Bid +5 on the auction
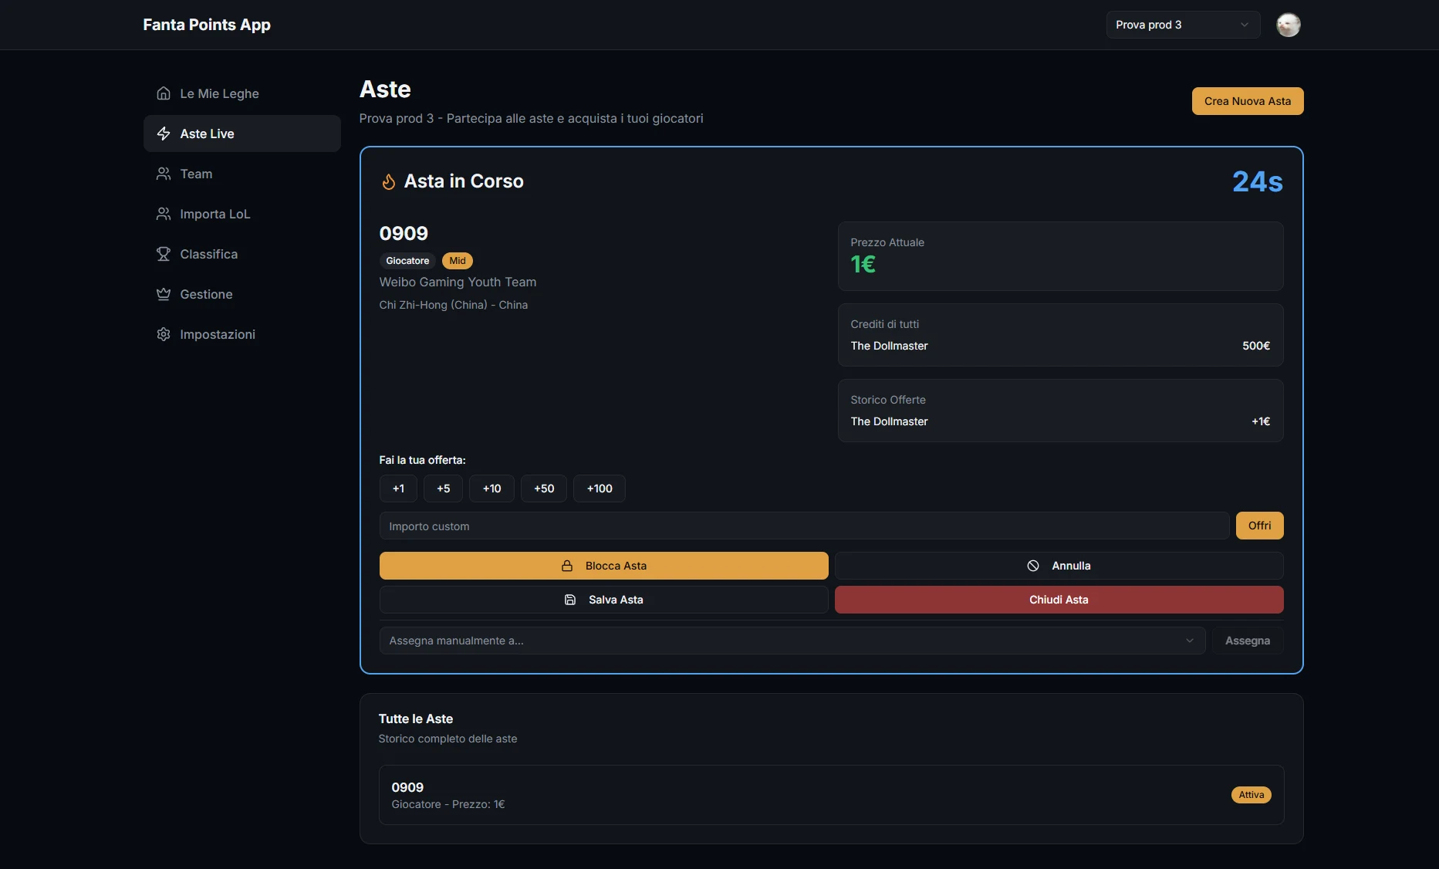This screenshot has width=1439, height=869. 443,489
